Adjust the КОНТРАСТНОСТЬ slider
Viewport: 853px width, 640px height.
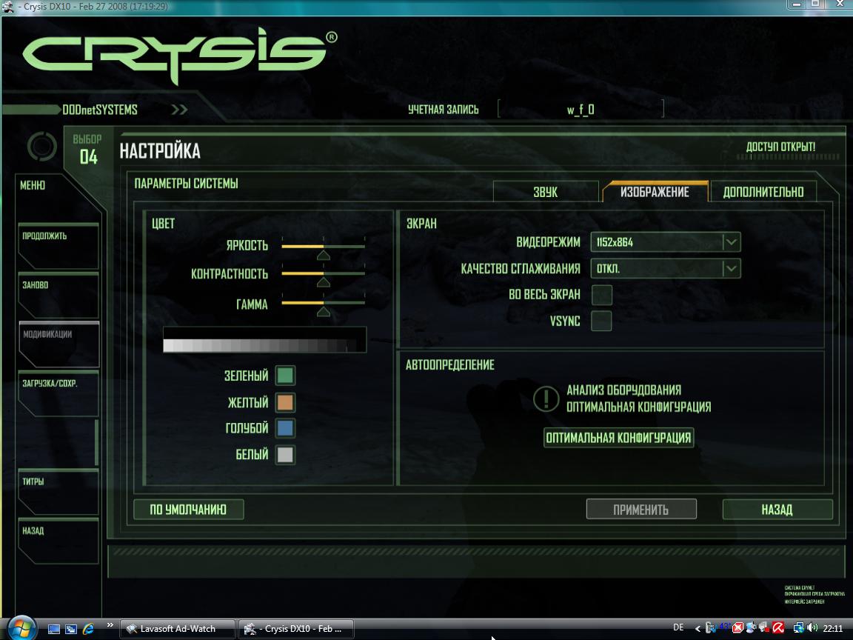[323, 275]
